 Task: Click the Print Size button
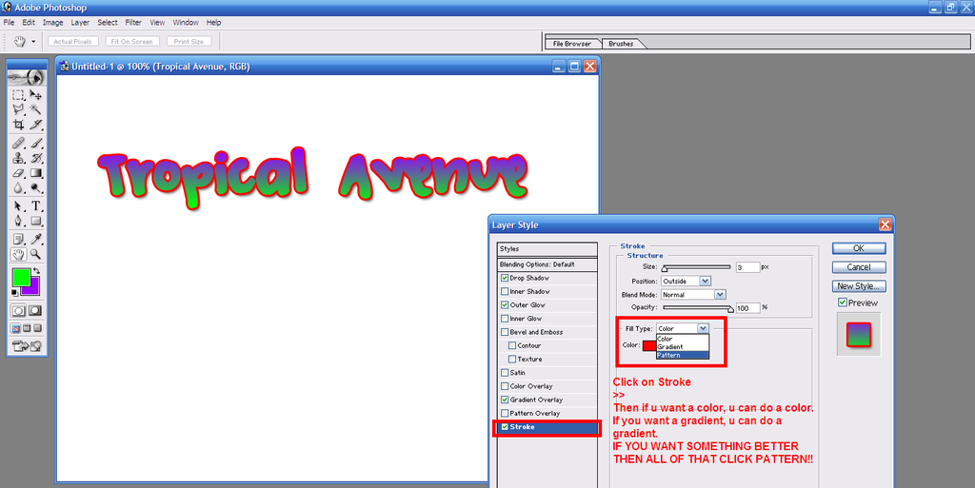[189, 42]
